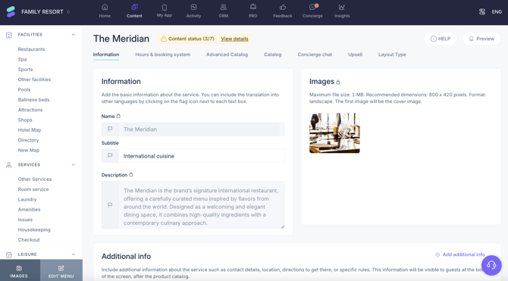Click the IMAGES button at bottom left
This screenshot has width=508, height=281.
point(19,271)
